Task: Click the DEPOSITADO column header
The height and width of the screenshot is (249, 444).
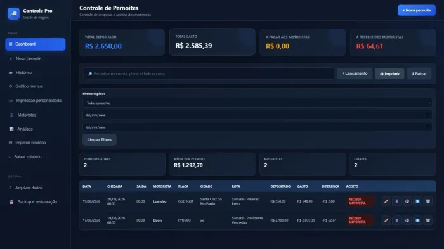Action: (x=280, y=186)
